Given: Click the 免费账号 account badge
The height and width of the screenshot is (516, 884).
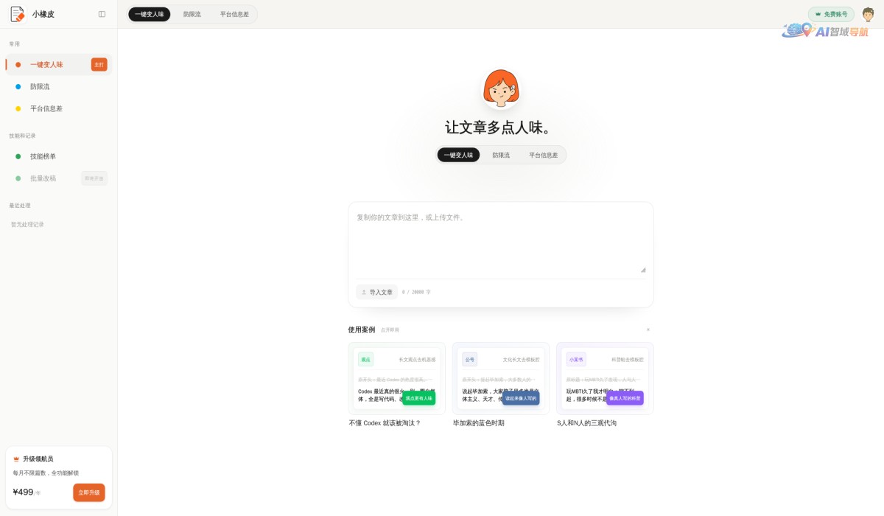Looking at the screenshot, I should pos(831,14).
